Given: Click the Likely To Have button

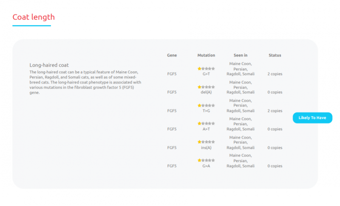Looking at the screenshot, I should pyautogui.click(x=312, y=118).
